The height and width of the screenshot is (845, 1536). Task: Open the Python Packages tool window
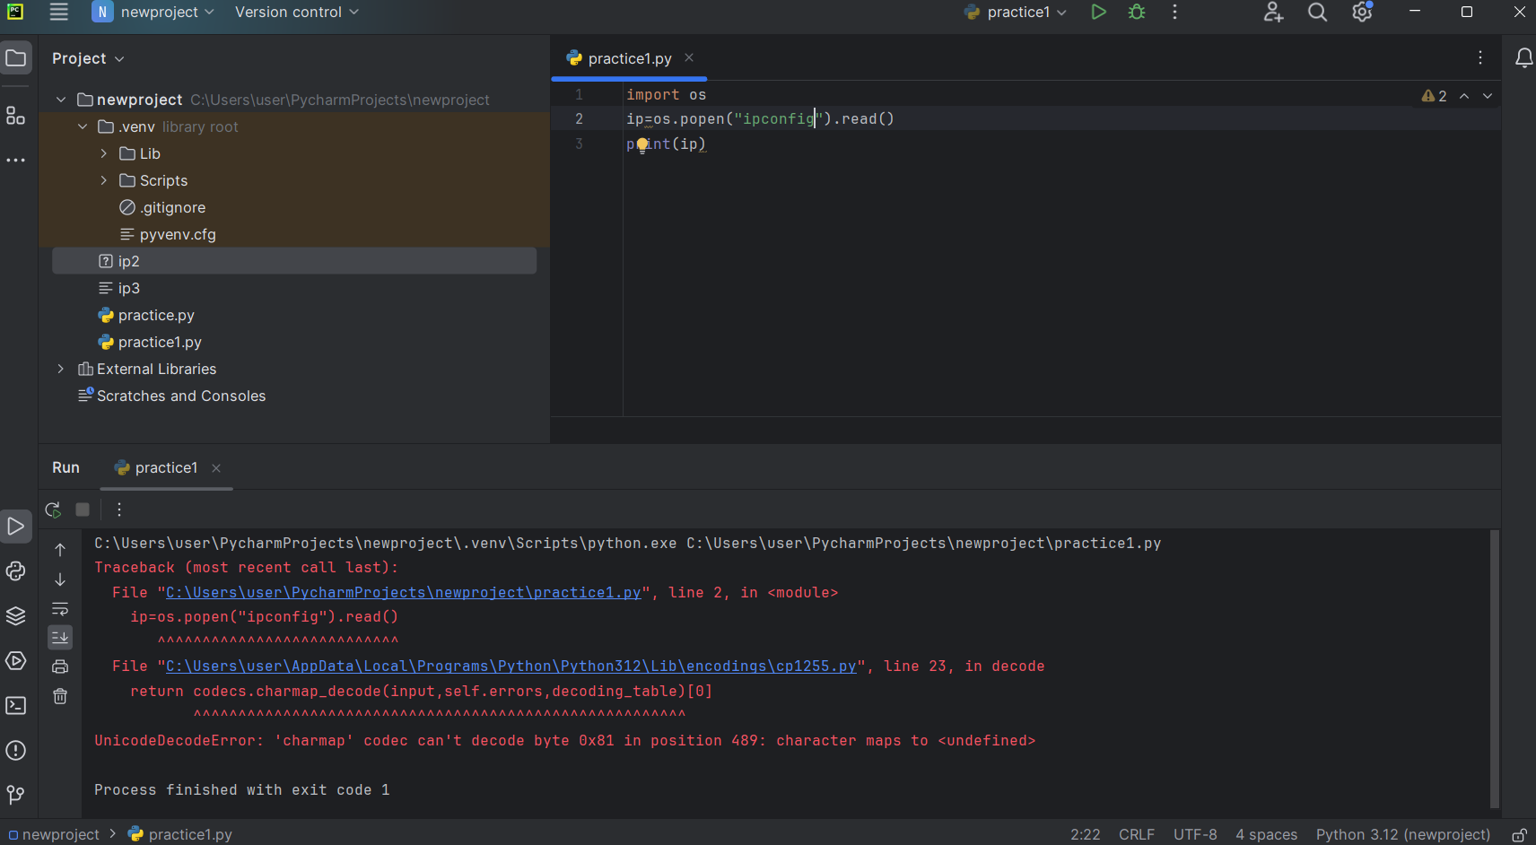click(16, 616)
